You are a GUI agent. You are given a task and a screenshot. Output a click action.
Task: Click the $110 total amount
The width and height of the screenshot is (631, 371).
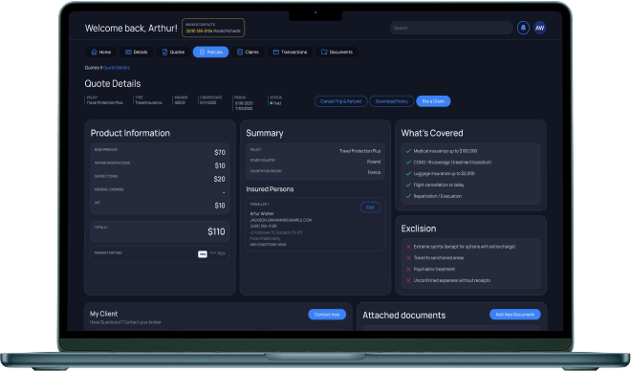tap(216, 231)
